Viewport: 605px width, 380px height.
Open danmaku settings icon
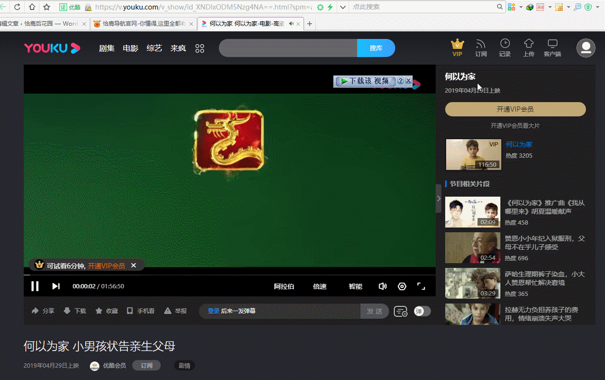(x=400, y=311)
